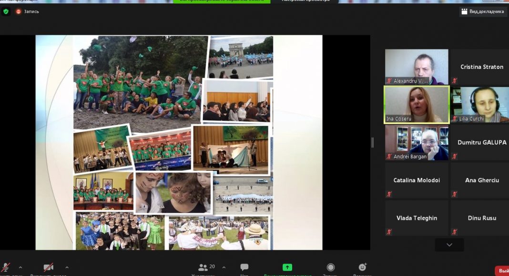Select Vlada Teleghin participant tile
Image resolution: width=509 pixels, height=276 pixels.
[x=417, y=218]
